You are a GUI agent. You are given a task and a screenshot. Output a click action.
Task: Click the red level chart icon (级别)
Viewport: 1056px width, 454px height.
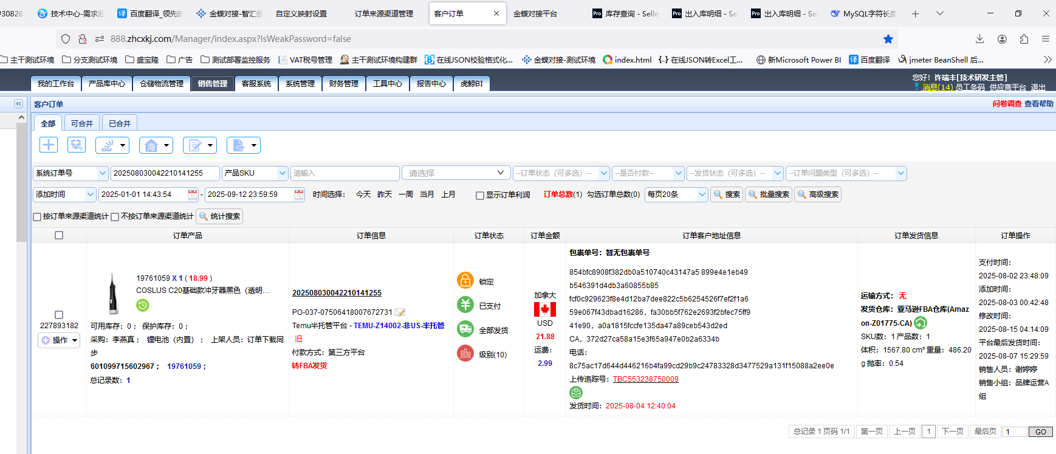(x=465, y=353)
